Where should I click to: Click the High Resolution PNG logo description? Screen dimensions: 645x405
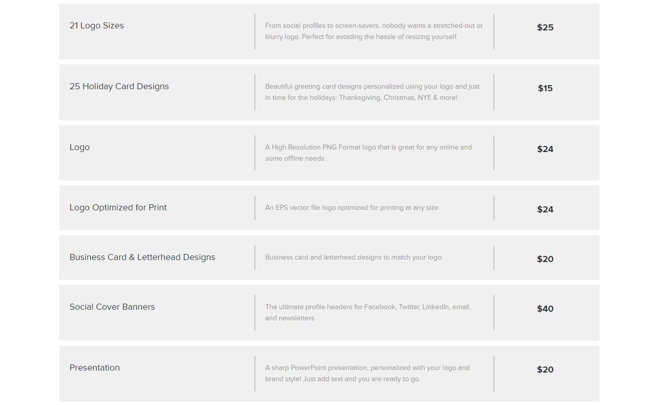368,153
